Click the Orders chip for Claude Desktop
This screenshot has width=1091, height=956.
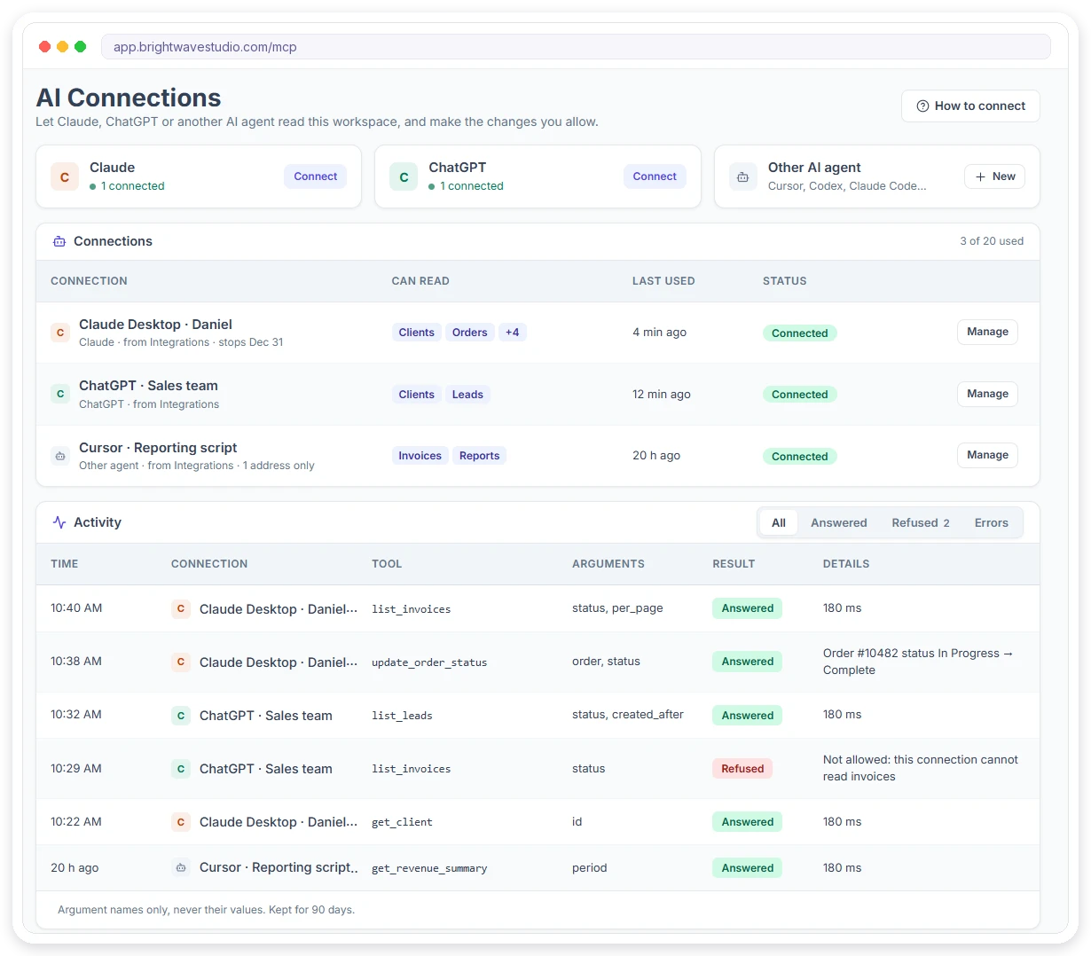pyautogui.click(x=470, y=333)
